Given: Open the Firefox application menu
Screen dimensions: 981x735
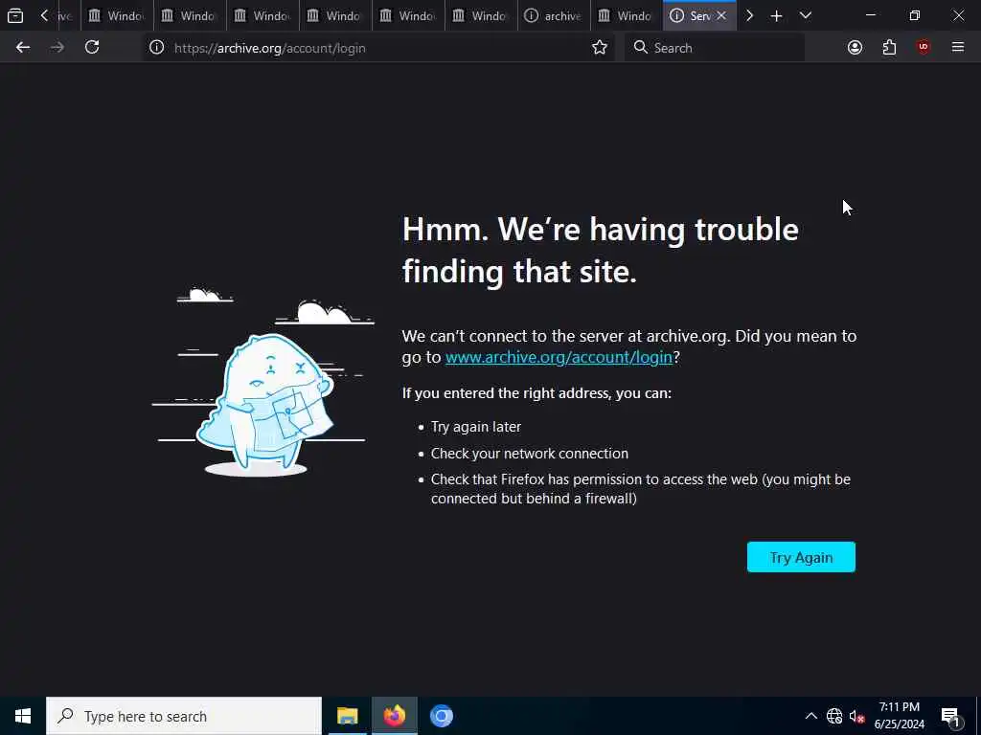Looking at the screenshot, I should pos(958,48).
